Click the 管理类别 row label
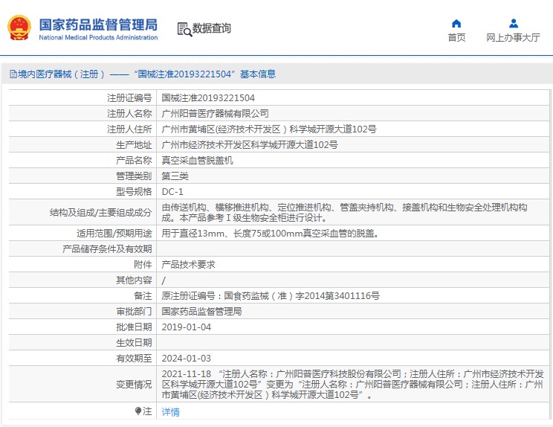 click(134, 176)
